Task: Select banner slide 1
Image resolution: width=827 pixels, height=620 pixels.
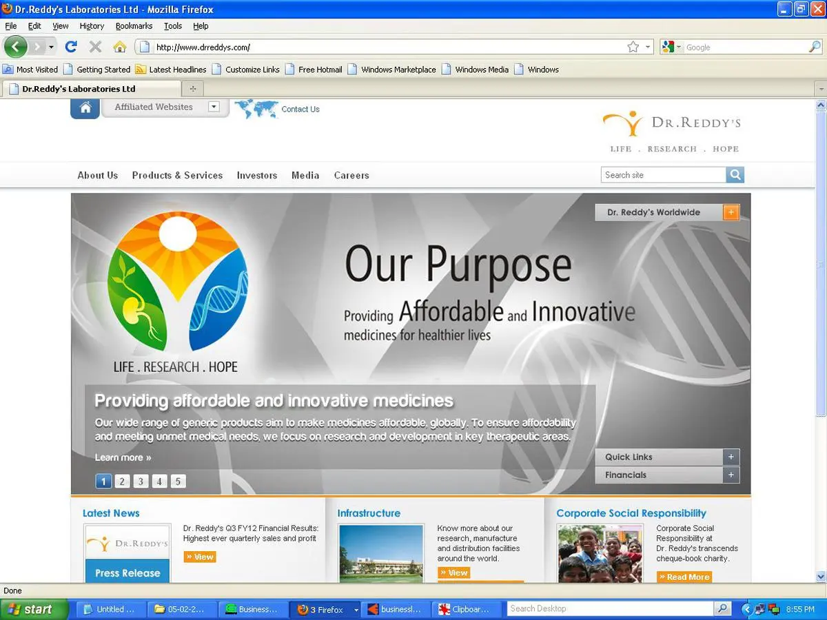Action: click(x=103, y=482)
